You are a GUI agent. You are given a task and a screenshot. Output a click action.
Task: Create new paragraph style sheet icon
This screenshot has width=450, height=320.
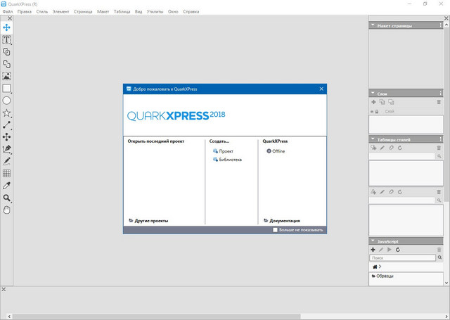[373, 148]
